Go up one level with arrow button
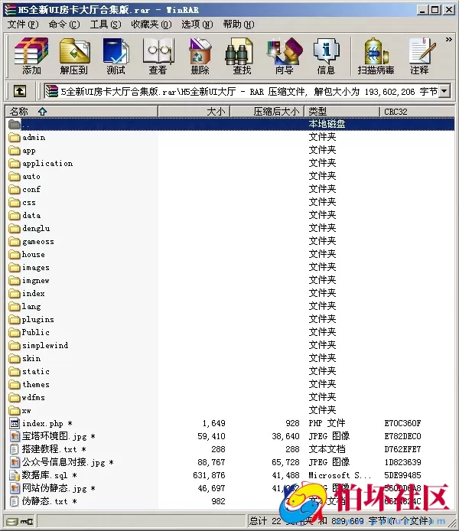This screenshot has height=531, width=459. click(x=20, y=91)
